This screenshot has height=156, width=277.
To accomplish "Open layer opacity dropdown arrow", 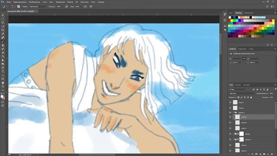I will click(x=275, y=94).
